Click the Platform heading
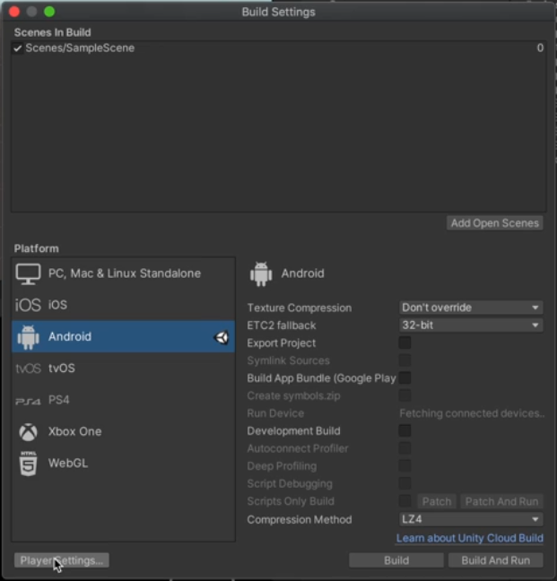 pos(36,248)
